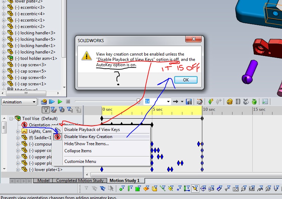The height and width of the screenshot is (199, 282).
Task: Click Play from Start in animation toolbar
Action: pyautogui.click(x=52, y=102)
